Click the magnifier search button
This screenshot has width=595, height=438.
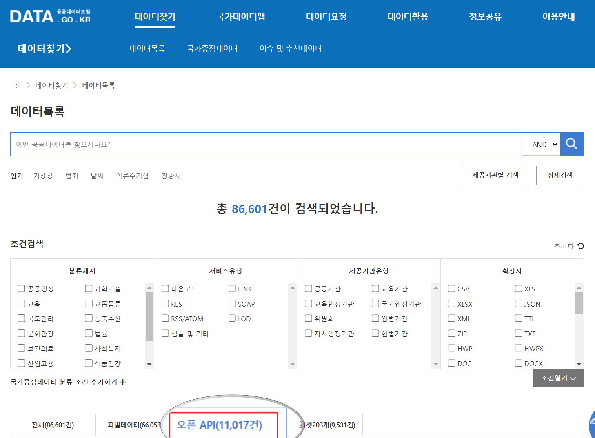pos(572,144)
